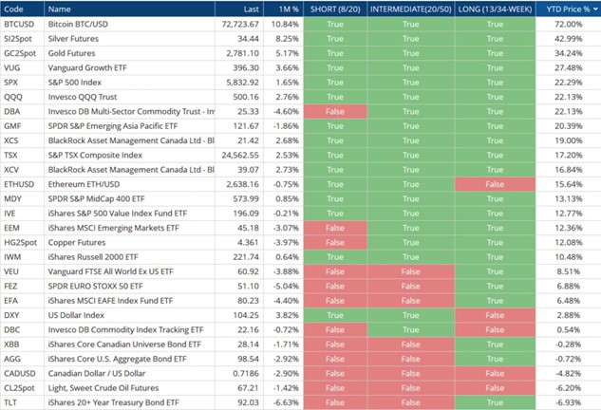Click the True LONG cell in XBB row
Viewport: 601px width, 410px height.
pyautogui.click(x=495, y=345)
